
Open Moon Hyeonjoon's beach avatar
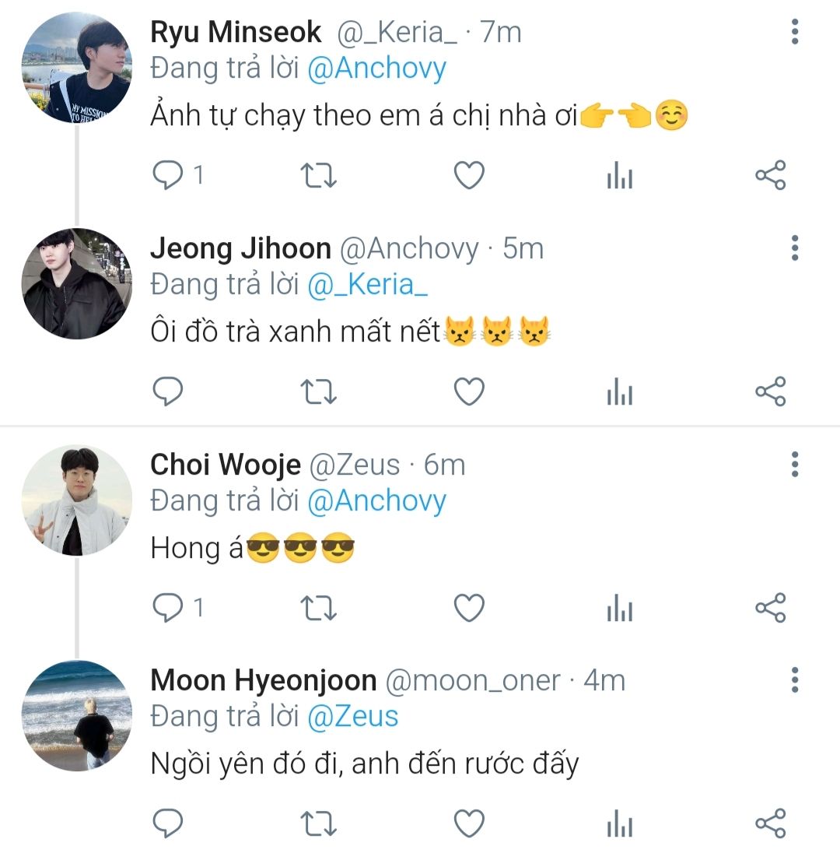click(76, 716)
